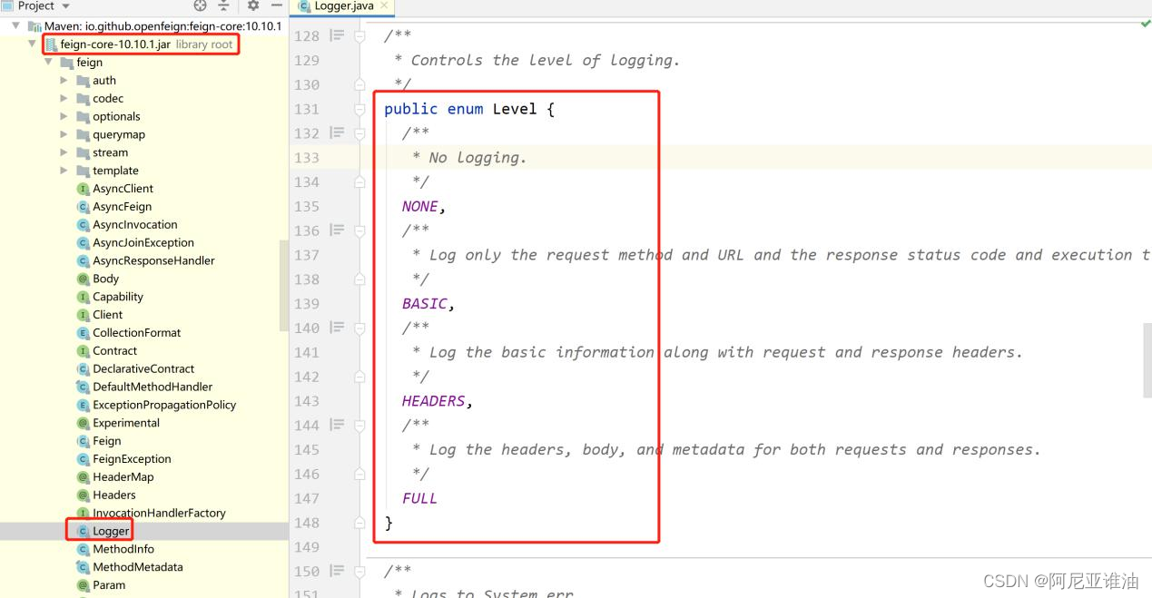The image size is (1152, 598).
Task: Click the HeaderMap annotation icon
Action: coord(84,477)
